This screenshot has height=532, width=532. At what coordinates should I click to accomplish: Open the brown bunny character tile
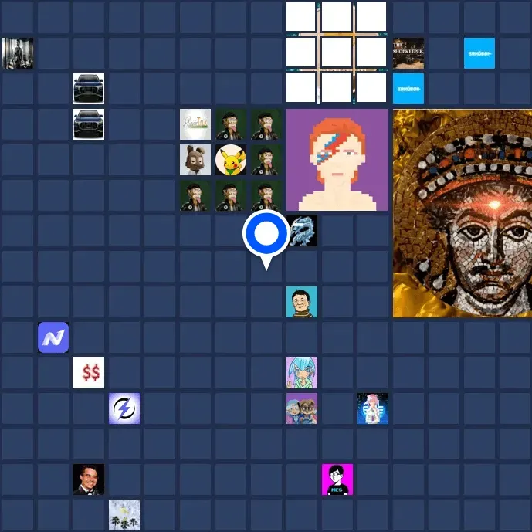tap(195, 160)
